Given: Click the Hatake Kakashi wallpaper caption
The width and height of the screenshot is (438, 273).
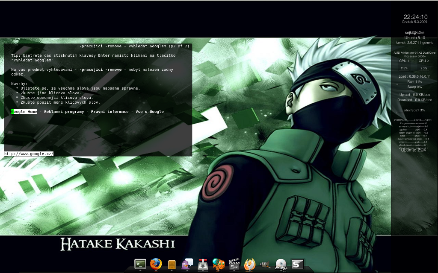Looking at the screenshot, I should pyautogui.click(x=118, y=244).
